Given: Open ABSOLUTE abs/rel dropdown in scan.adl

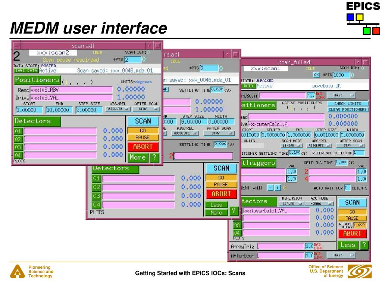Looking at the screenshot, I should (x=118, y=109).
